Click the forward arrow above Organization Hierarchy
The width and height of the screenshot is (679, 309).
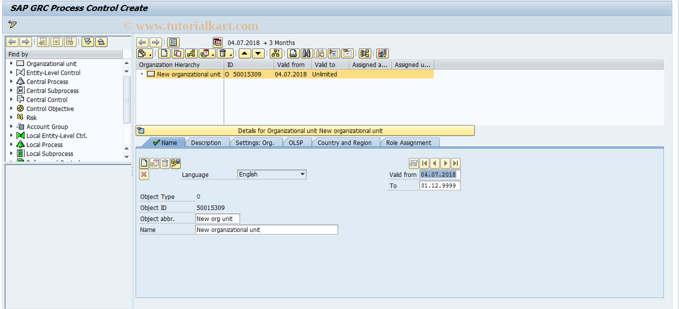pos(156,42)
